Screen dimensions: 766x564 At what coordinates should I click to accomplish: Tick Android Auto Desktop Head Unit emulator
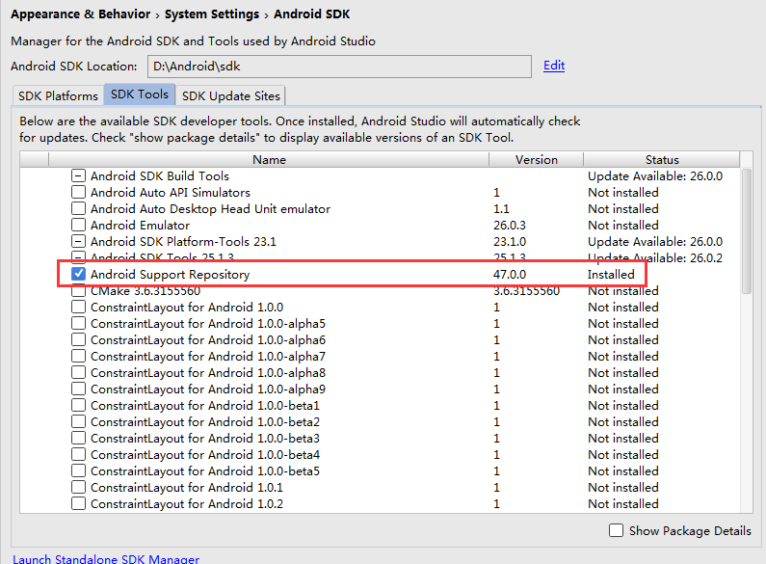78,209
